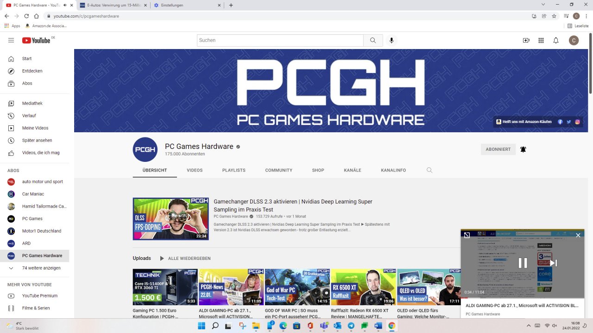Open Verlauf history in the sidebar
This screenshot has width=593, height=333.
(x=35, y=116)
